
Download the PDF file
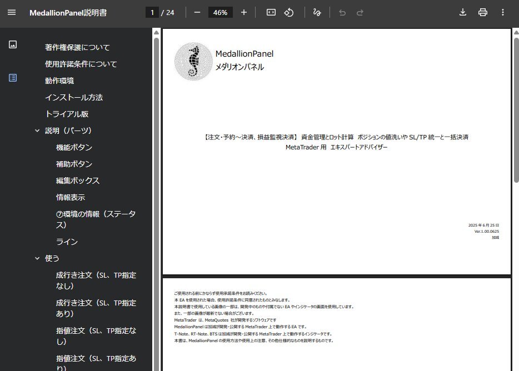pyautogui.click(x=463, y=13)
